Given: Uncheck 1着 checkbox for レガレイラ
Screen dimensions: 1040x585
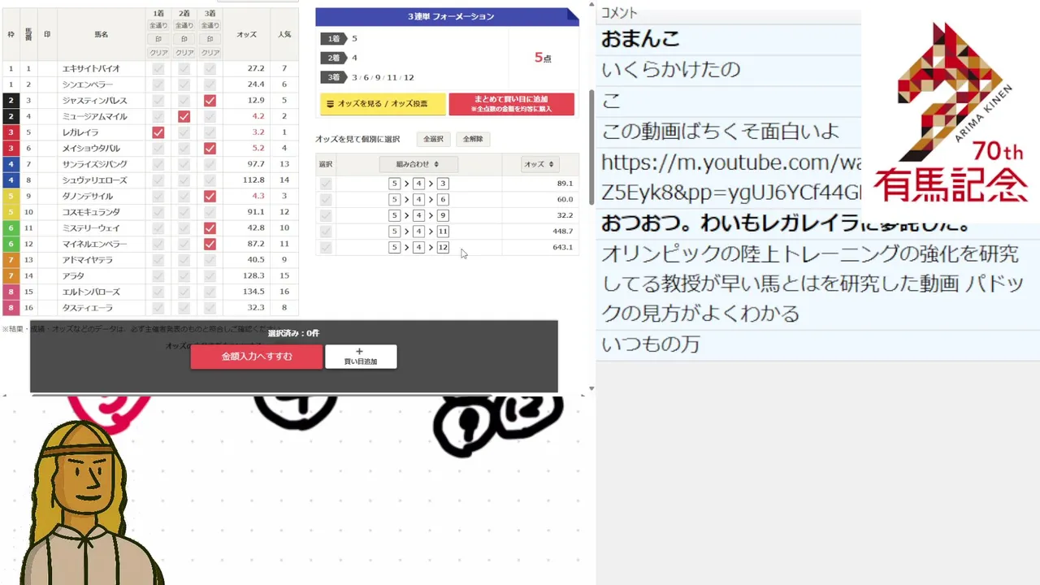Looking at the screenshot, I should pos(158,132).
